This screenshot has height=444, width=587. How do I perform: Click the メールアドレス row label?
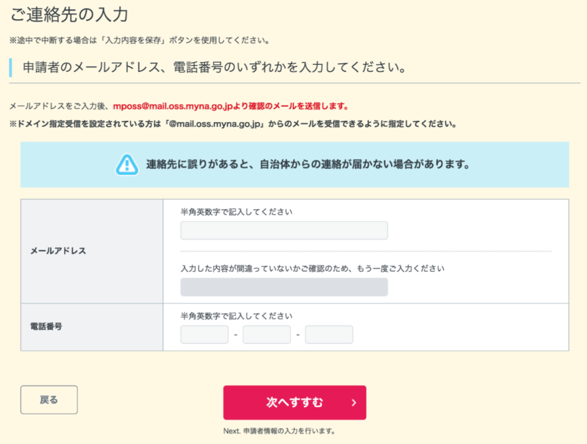58,251
